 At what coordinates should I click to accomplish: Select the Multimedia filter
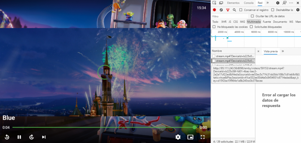(254, 22)
